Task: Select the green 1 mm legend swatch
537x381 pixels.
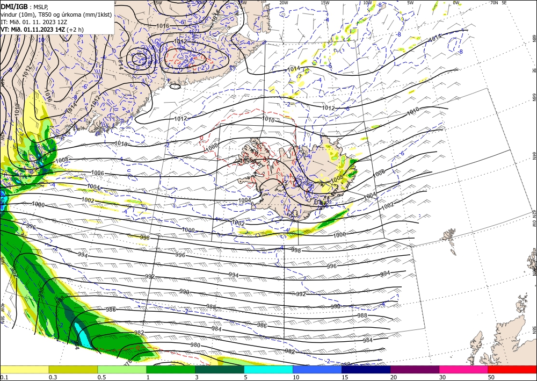Action: [x=171, y=369]
